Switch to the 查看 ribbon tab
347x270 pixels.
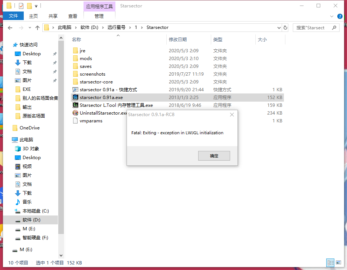[x=73, y=16]
